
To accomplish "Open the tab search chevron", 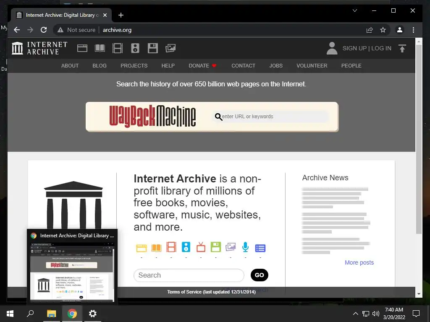I will [x=354, y=10].
